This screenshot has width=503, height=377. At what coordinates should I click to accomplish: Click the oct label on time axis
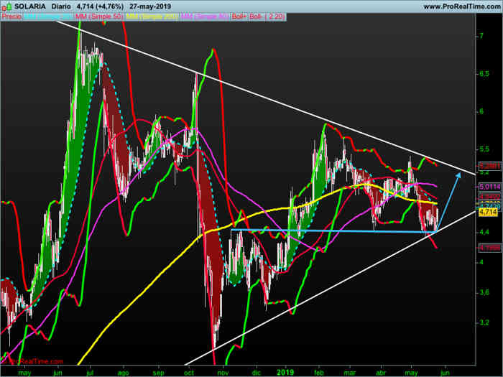(x=189, y=373)
